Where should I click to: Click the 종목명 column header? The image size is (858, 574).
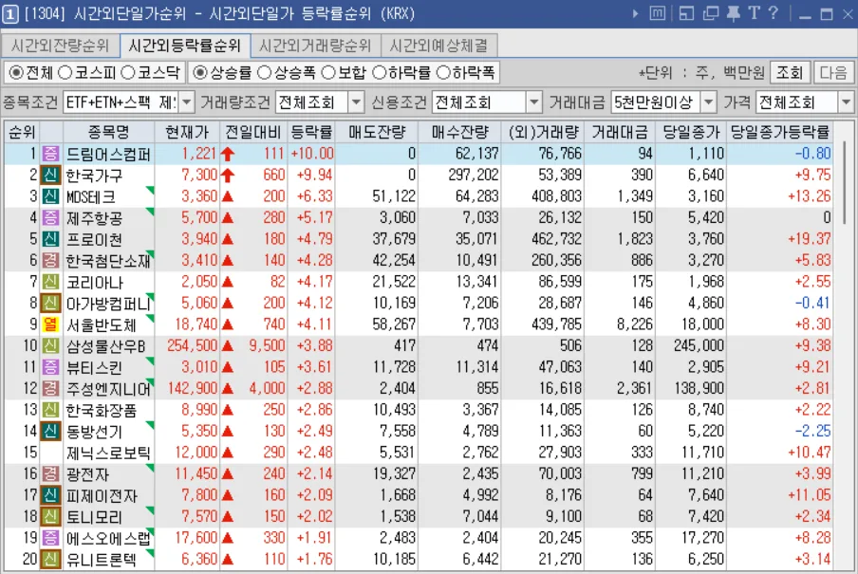click(108, 132)
